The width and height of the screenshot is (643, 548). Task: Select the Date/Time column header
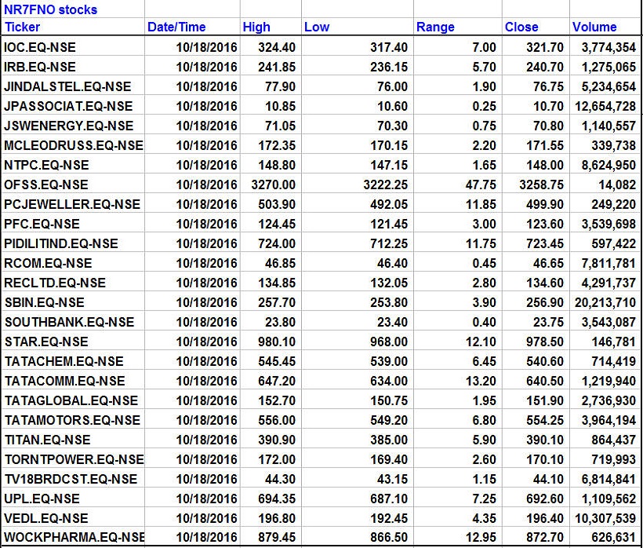point(176,27)
